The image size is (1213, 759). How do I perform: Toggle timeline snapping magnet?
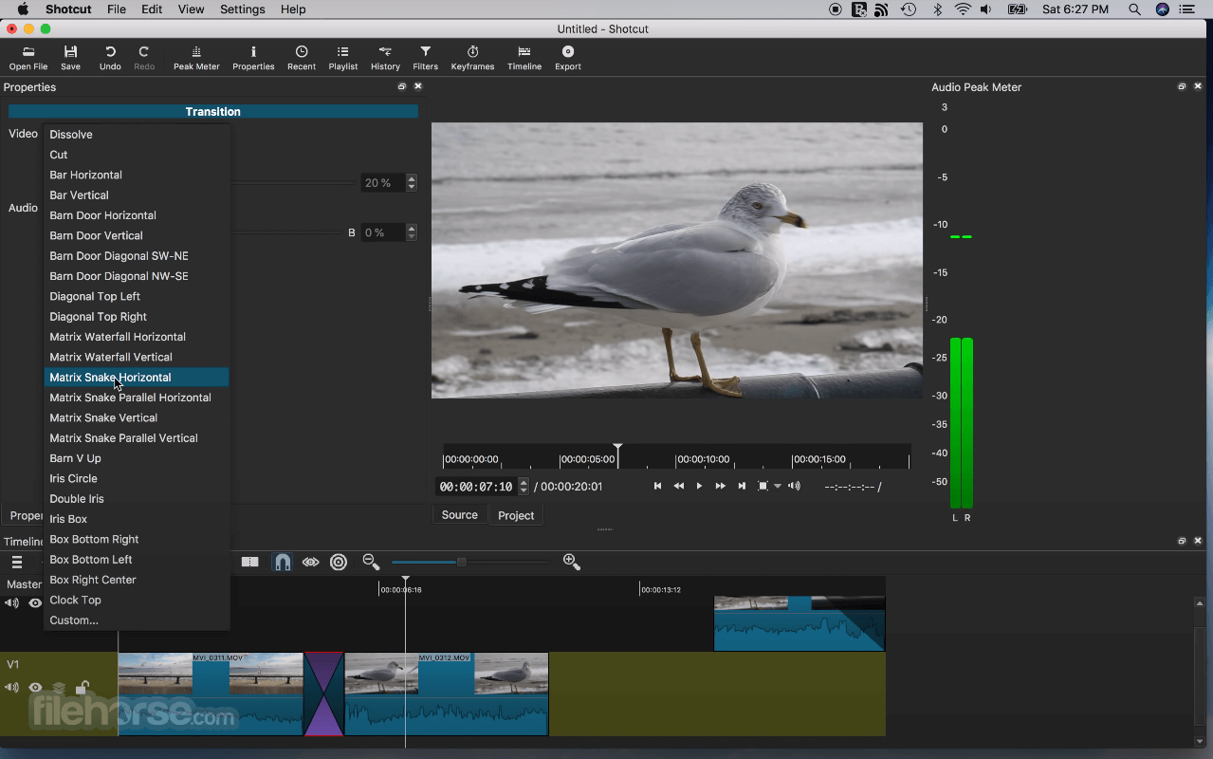pos(282,562)
